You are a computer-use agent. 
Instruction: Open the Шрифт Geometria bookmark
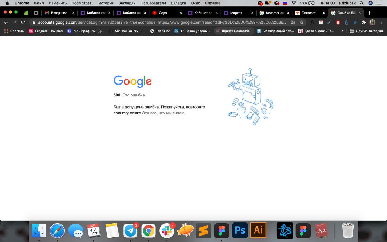click(234, 31)
